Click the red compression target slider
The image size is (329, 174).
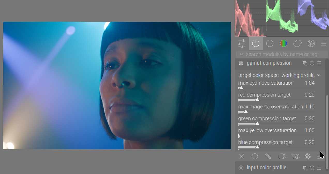tap(276, 100)
